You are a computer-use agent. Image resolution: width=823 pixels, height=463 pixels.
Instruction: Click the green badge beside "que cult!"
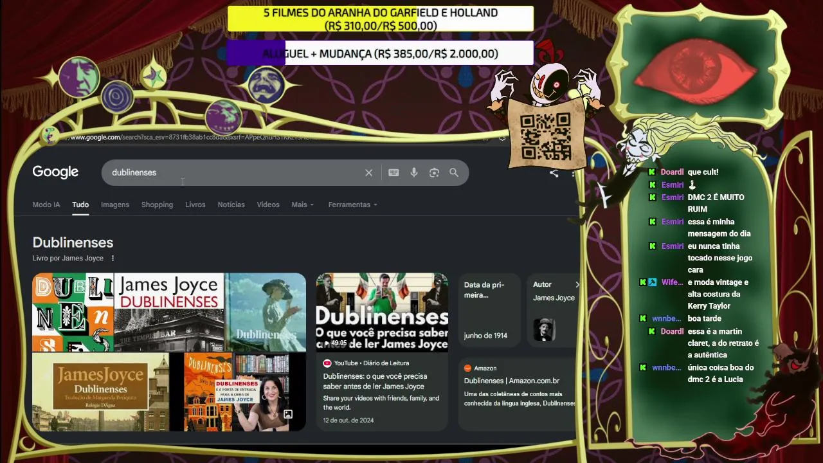click(x=651, y=172)
